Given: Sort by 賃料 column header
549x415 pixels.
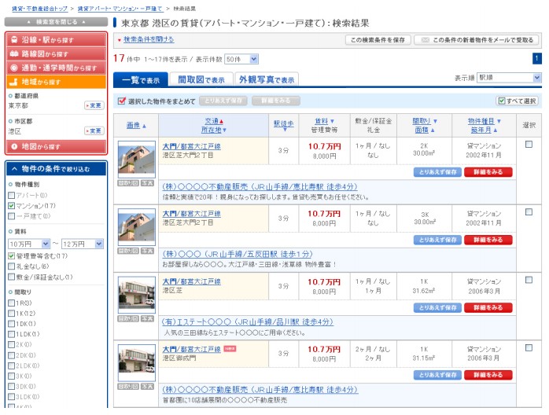Looking at the screenshot, I should point(322,121).
